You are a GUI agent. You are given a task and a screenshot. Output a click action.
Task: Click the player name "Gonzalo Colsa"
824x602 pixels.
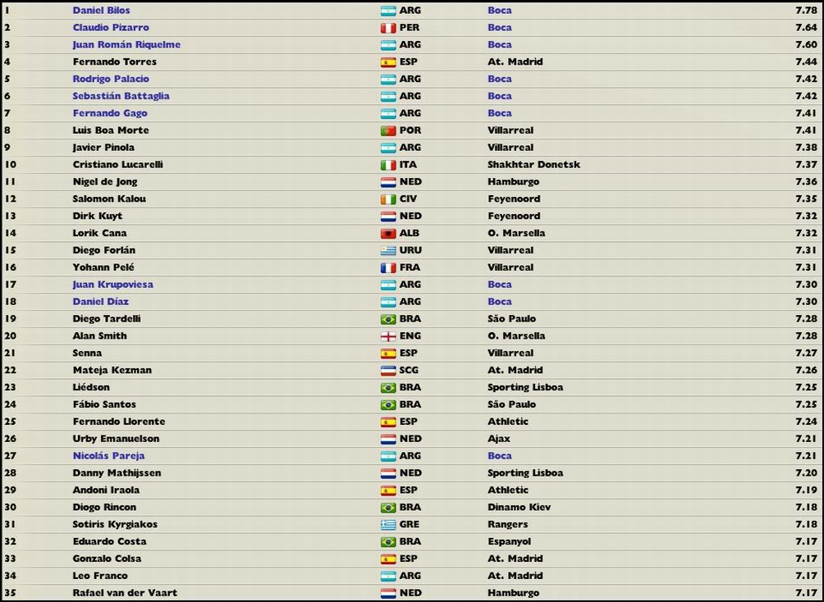[x=107, y=559]
